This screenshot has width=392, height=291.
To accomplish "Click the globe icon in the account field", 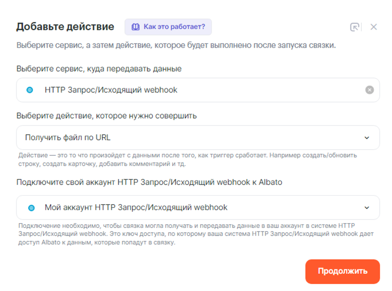I will coord(32,208).
